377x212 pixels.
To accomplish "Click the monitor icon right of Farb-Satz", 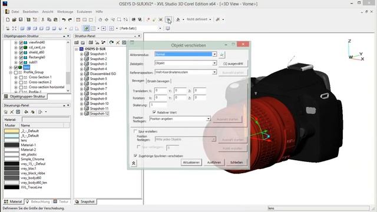I will click(167, 28).
